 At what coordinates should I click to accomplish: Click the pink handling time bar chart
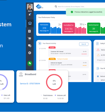click(x=81, y=30)
